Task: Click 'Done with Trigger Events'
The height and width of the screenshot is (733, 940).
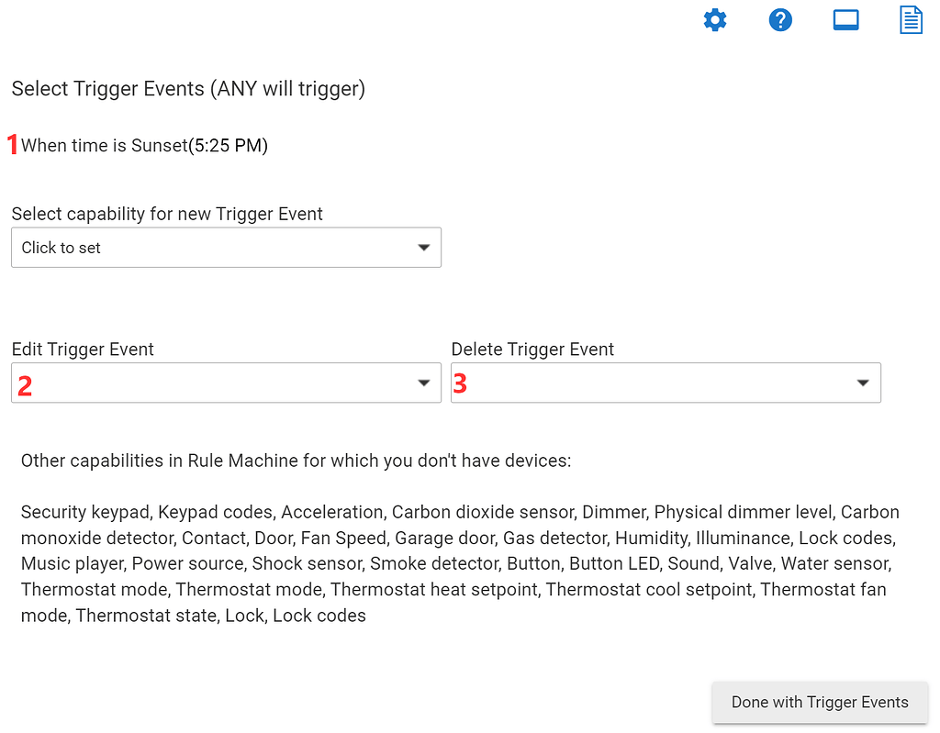Action: 819,702
